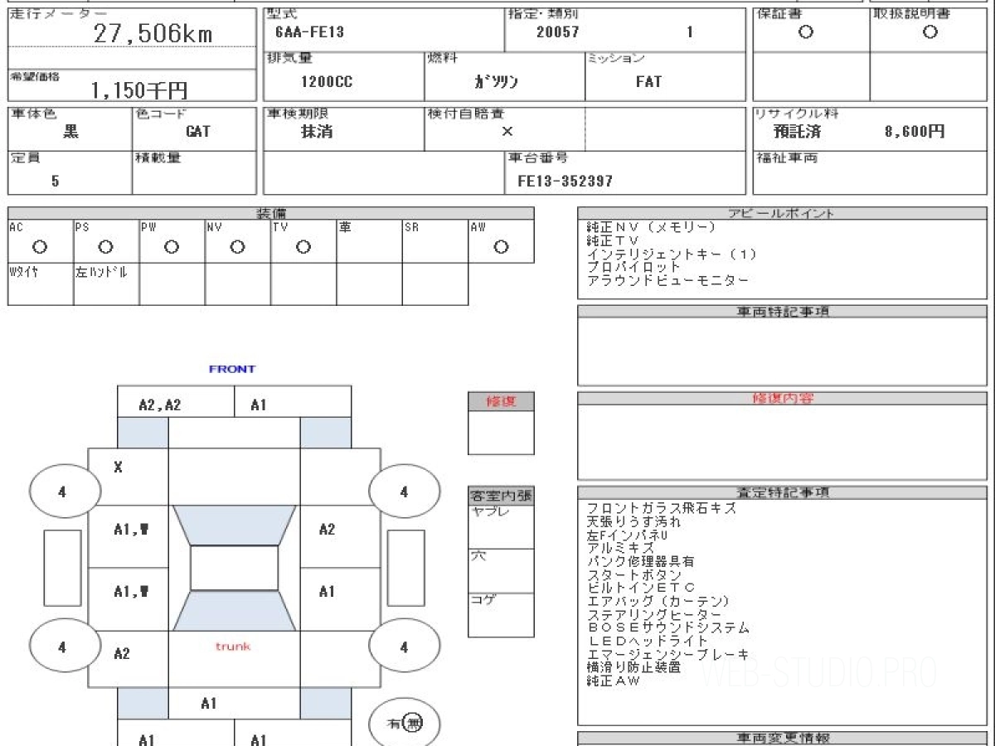Toggle the AC equipment circle

pos(39,247)
